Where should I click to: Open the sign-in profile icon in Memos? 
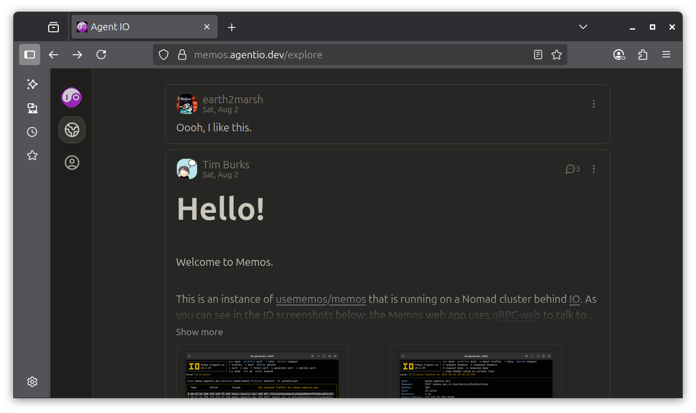coord(72,163)
